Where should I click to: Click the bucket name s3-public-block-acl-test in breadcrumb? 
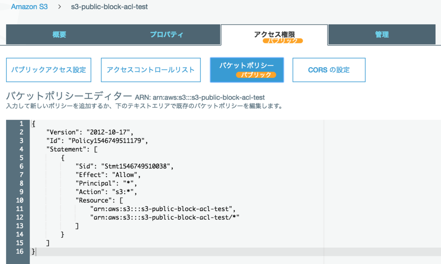(109, 7)
